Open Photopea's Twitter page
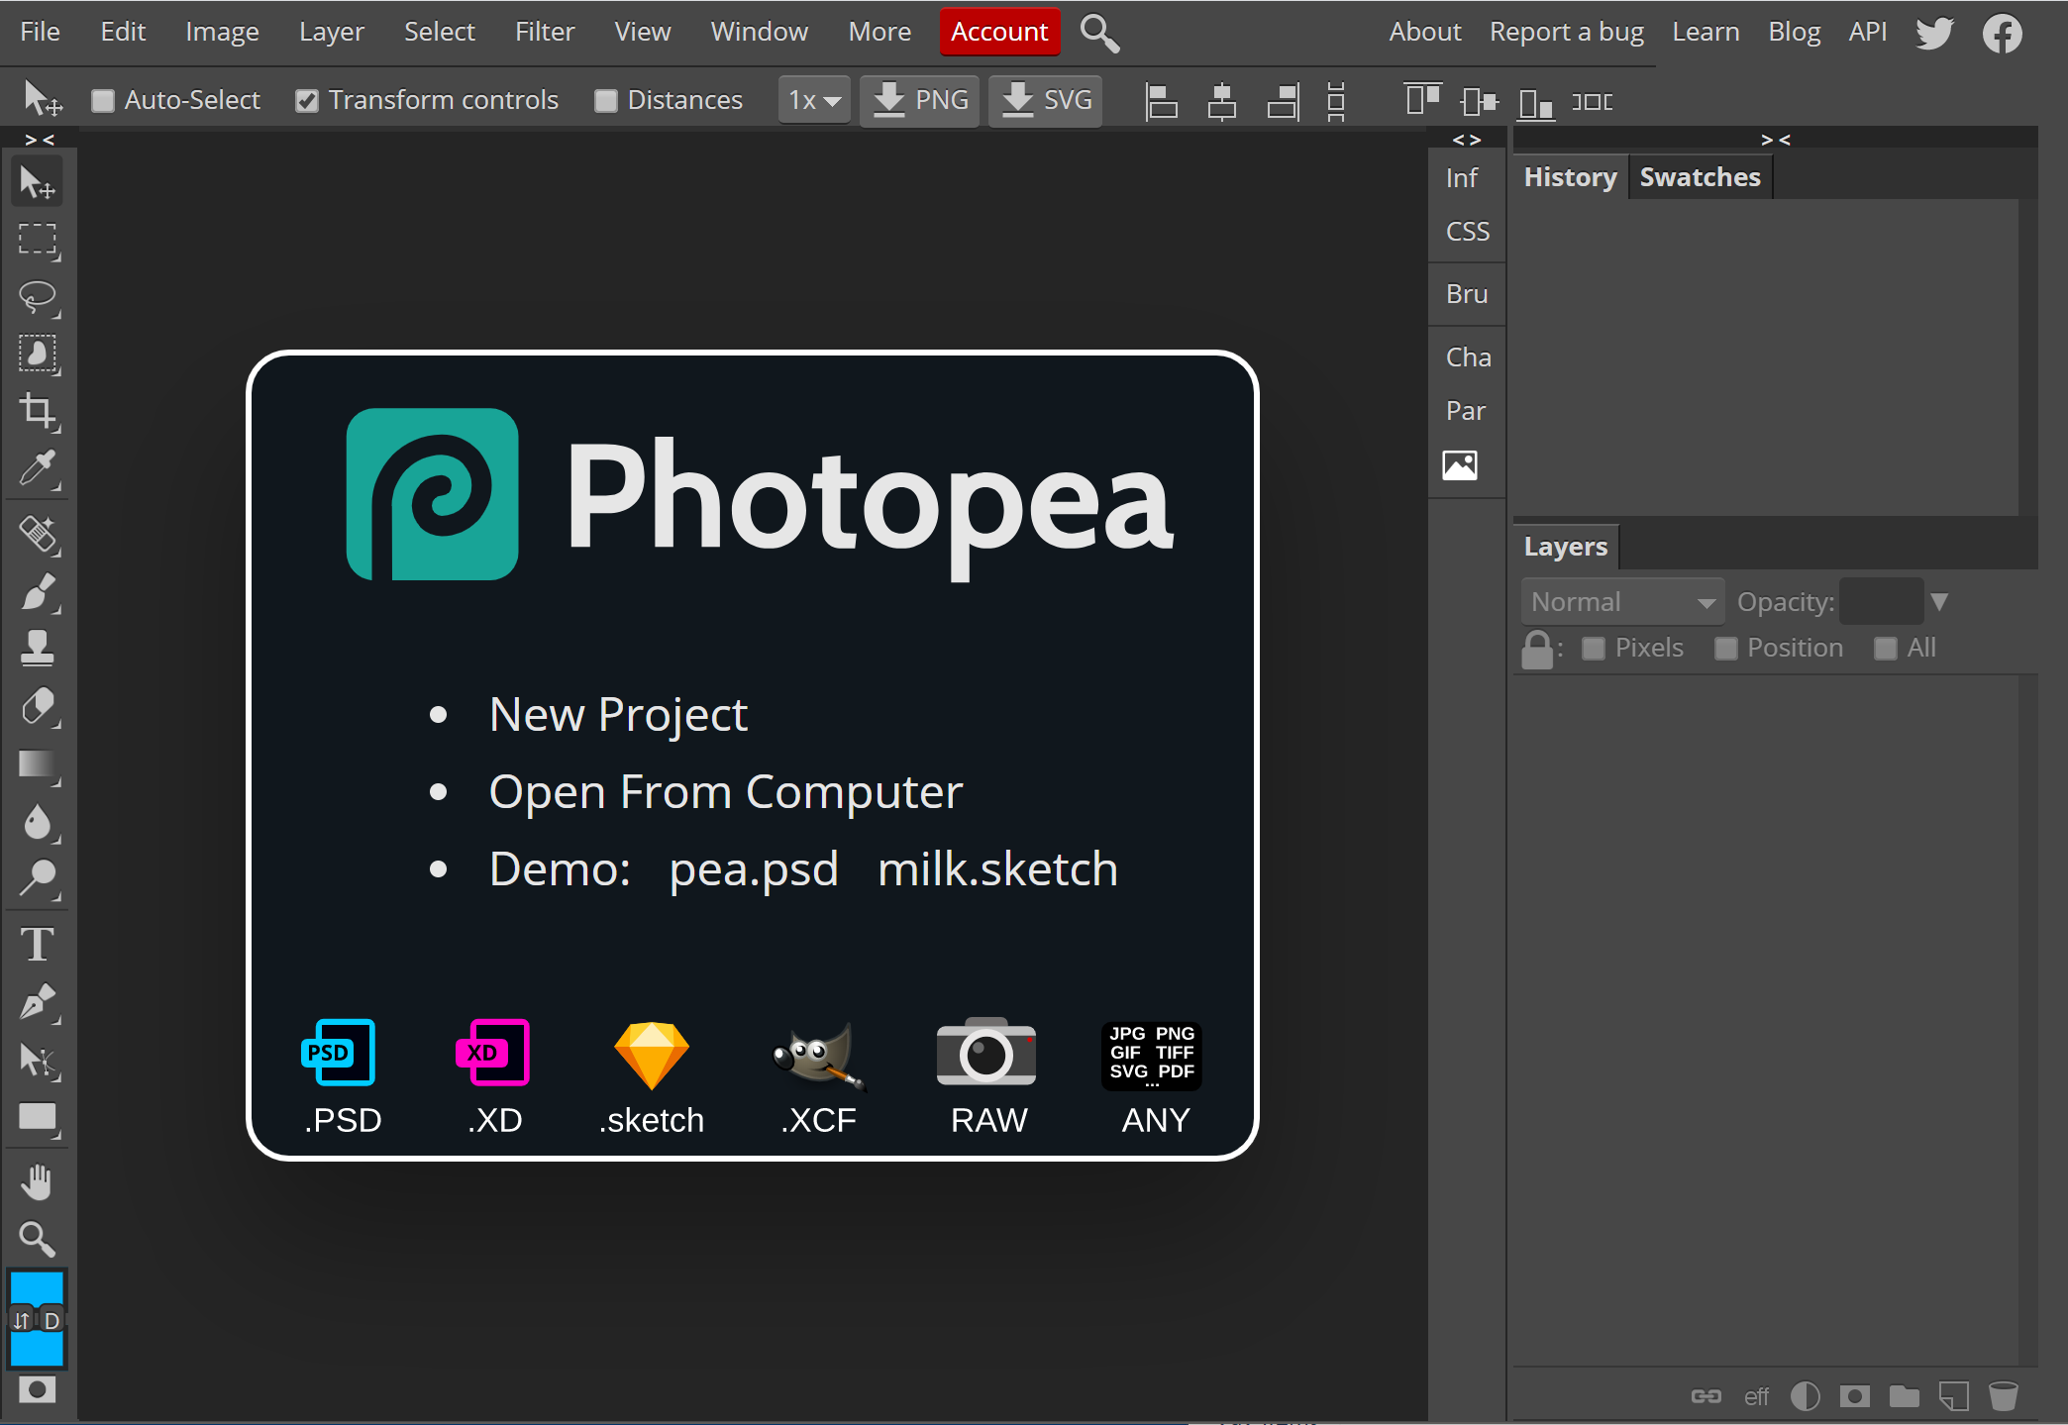 point(1934,33)
